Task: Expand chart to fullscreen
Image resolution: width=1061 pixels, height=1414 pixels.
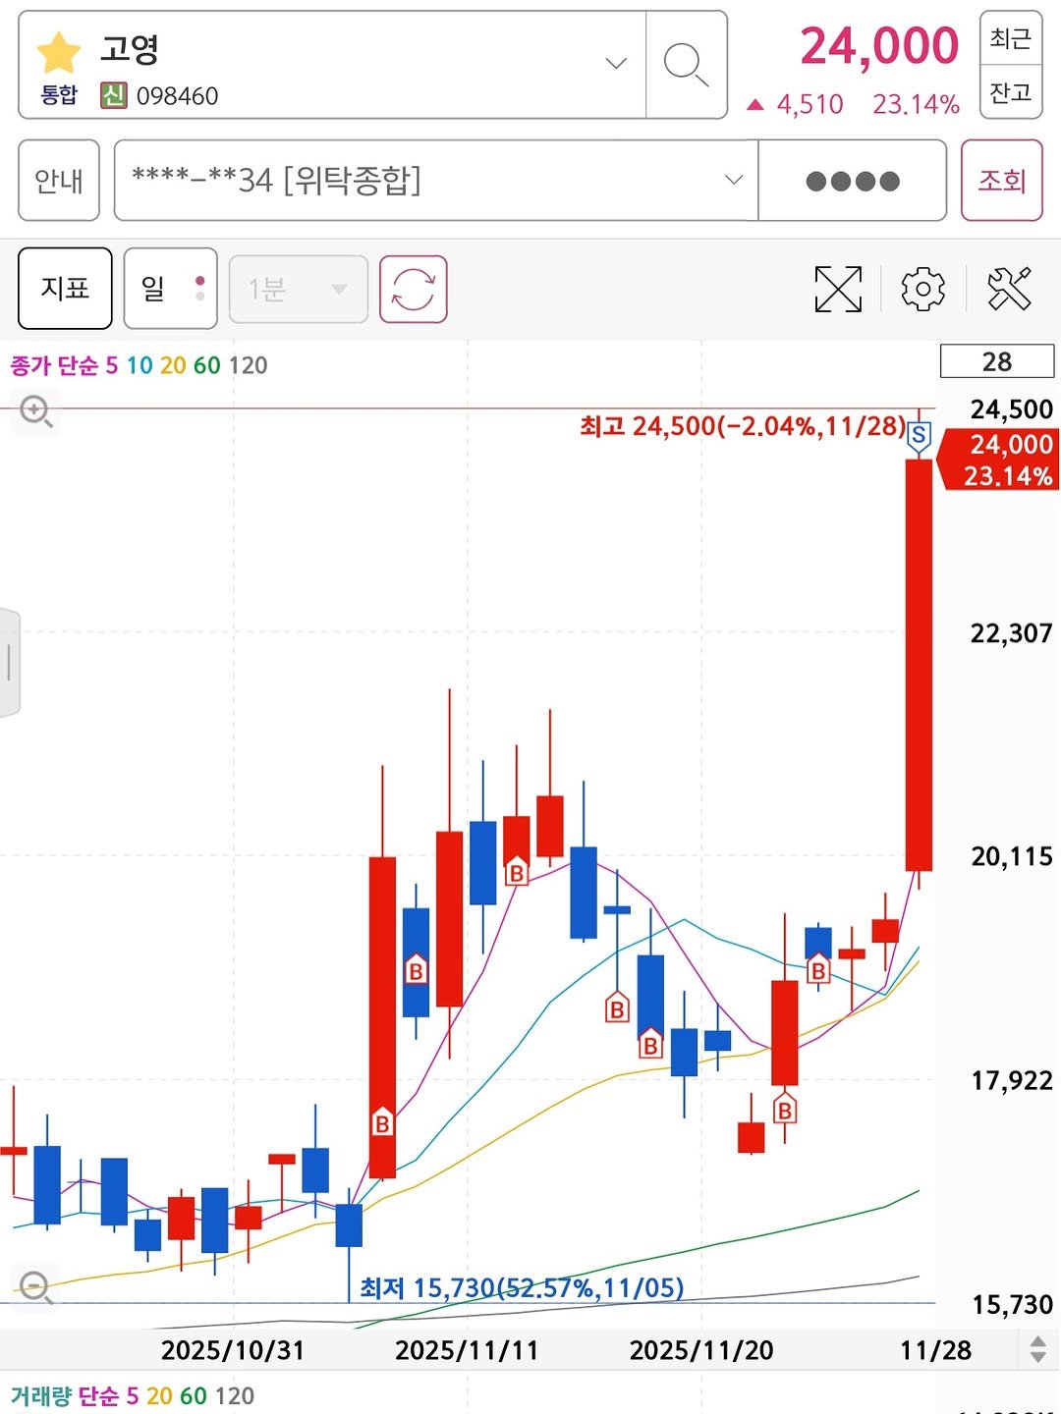Action: [838, 289]
